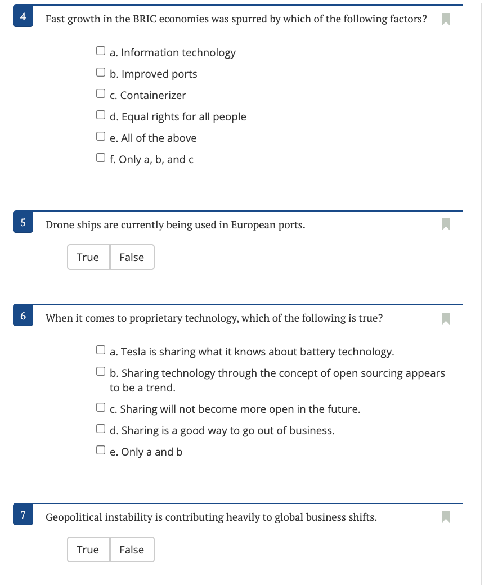
Task: Check option 'c. Containerizer'
Action: (x=100, y=92)
